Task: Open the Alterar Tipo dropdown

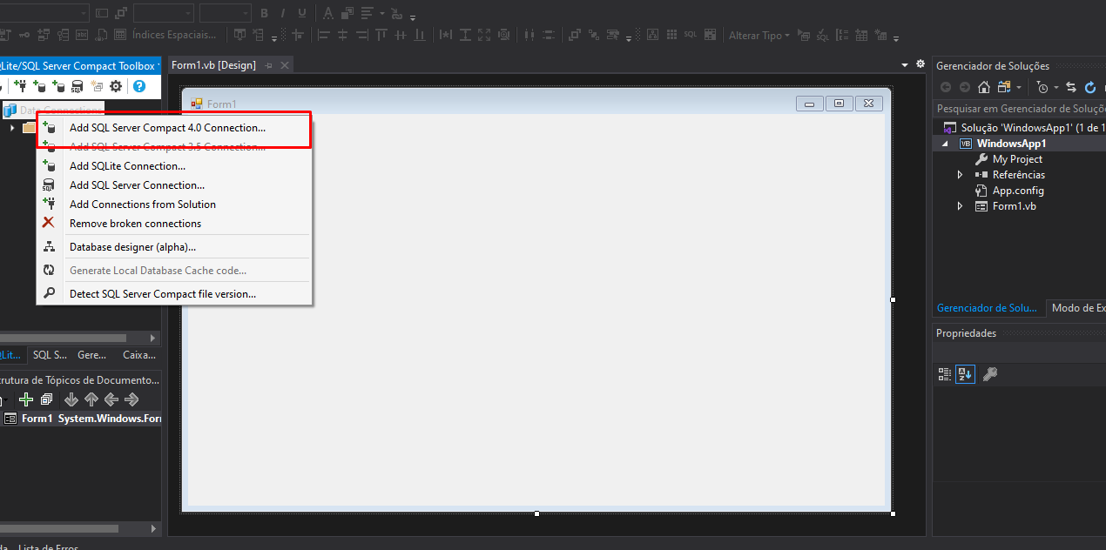Action: coord(759,35)
